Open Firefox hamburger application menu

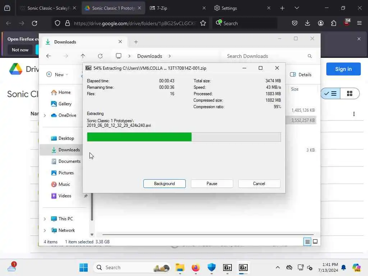coord(359,23)
